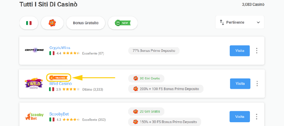Image resolution: width=284 pixels, height=126 pixels.
Task: Click the sort arrows icon
Action: (222, 22)
